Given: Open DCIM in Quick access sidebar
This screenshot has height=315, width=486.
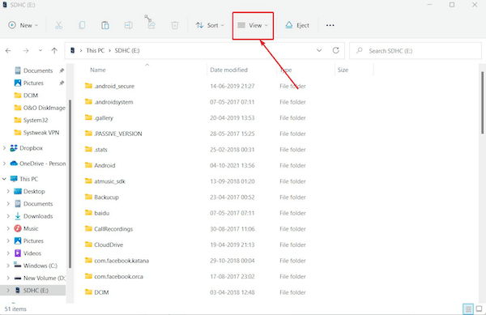Looking at the screenshot, I should click(x=26, y=96).
